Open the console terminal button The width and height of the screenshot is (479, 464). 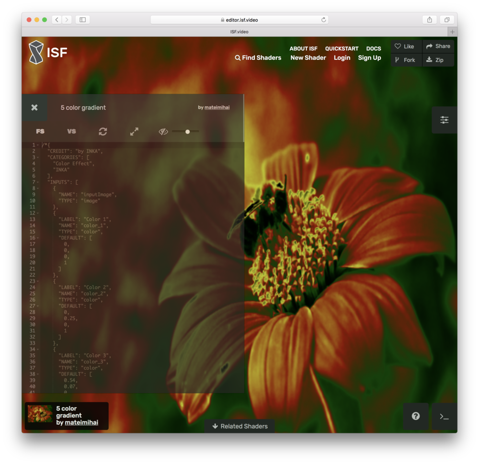point(444,416)
